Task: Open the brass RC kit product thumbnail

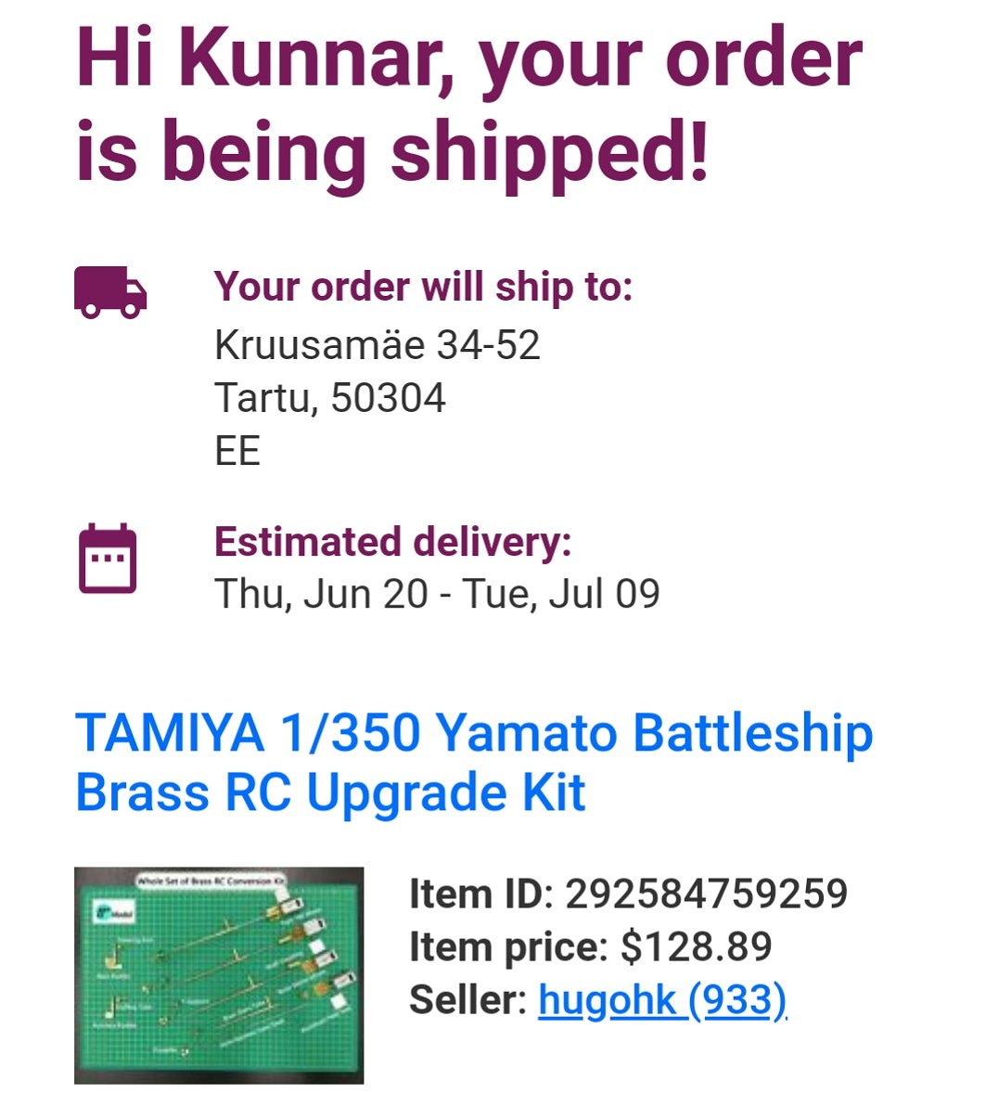Action: coord(219,974)
